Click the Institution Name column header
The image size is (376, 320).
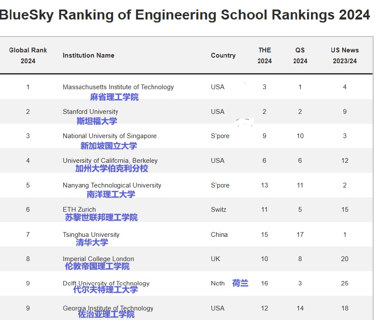88,55
